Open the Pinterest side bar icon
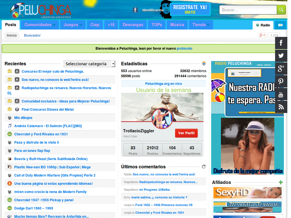The height and width of the screenshot is (218, 291). pos(281,81)
